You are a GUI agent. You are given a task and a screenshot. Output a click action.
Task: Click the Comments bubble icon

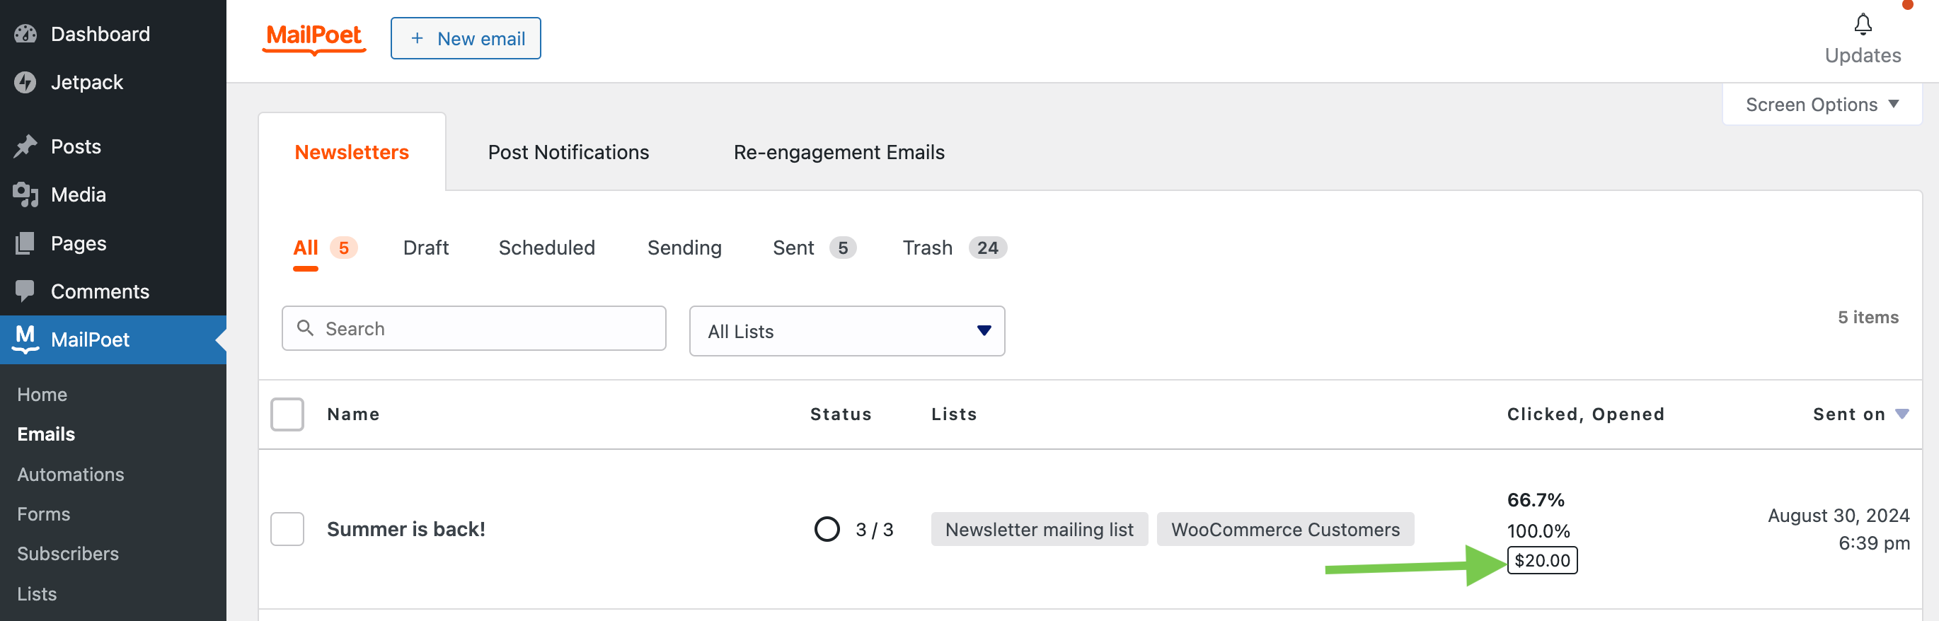coord(25,291)
